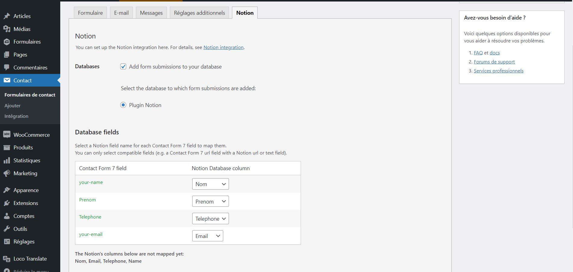Click the Notion Database column header

pyautogui.click(x=221, y=168)
